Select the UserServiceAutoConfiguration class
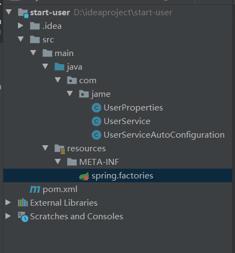Screen dimensions: 235x253 click(164, 135)
